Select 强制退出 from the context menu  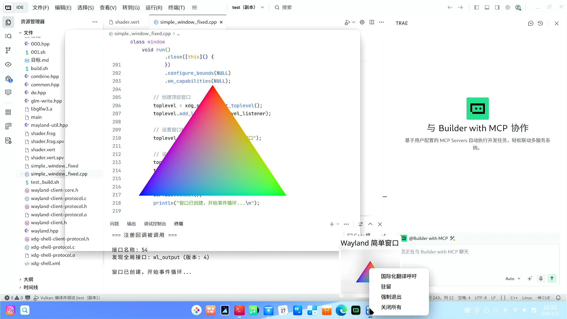[x=390, y=297]
